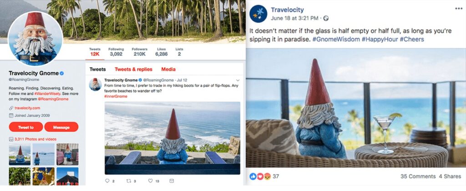
Task: Click the envelope icon to message the tweet
Action: 172,181
